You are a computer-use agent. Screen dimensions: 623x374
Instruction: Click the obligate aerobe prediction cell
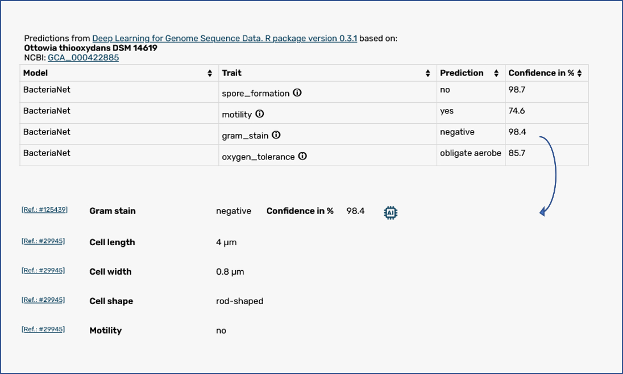tap(470, 153)
